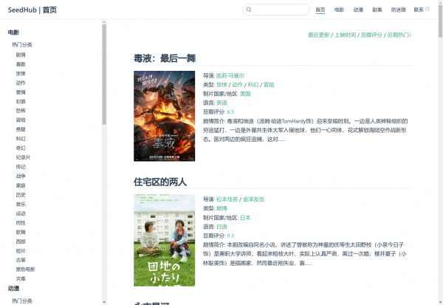
Task: Select 运动 category in sidebar
Action: point(21,213)
